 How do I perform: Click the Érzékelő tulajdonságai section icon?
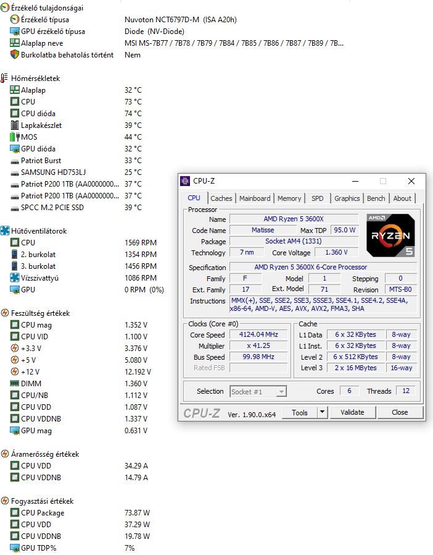5,8
